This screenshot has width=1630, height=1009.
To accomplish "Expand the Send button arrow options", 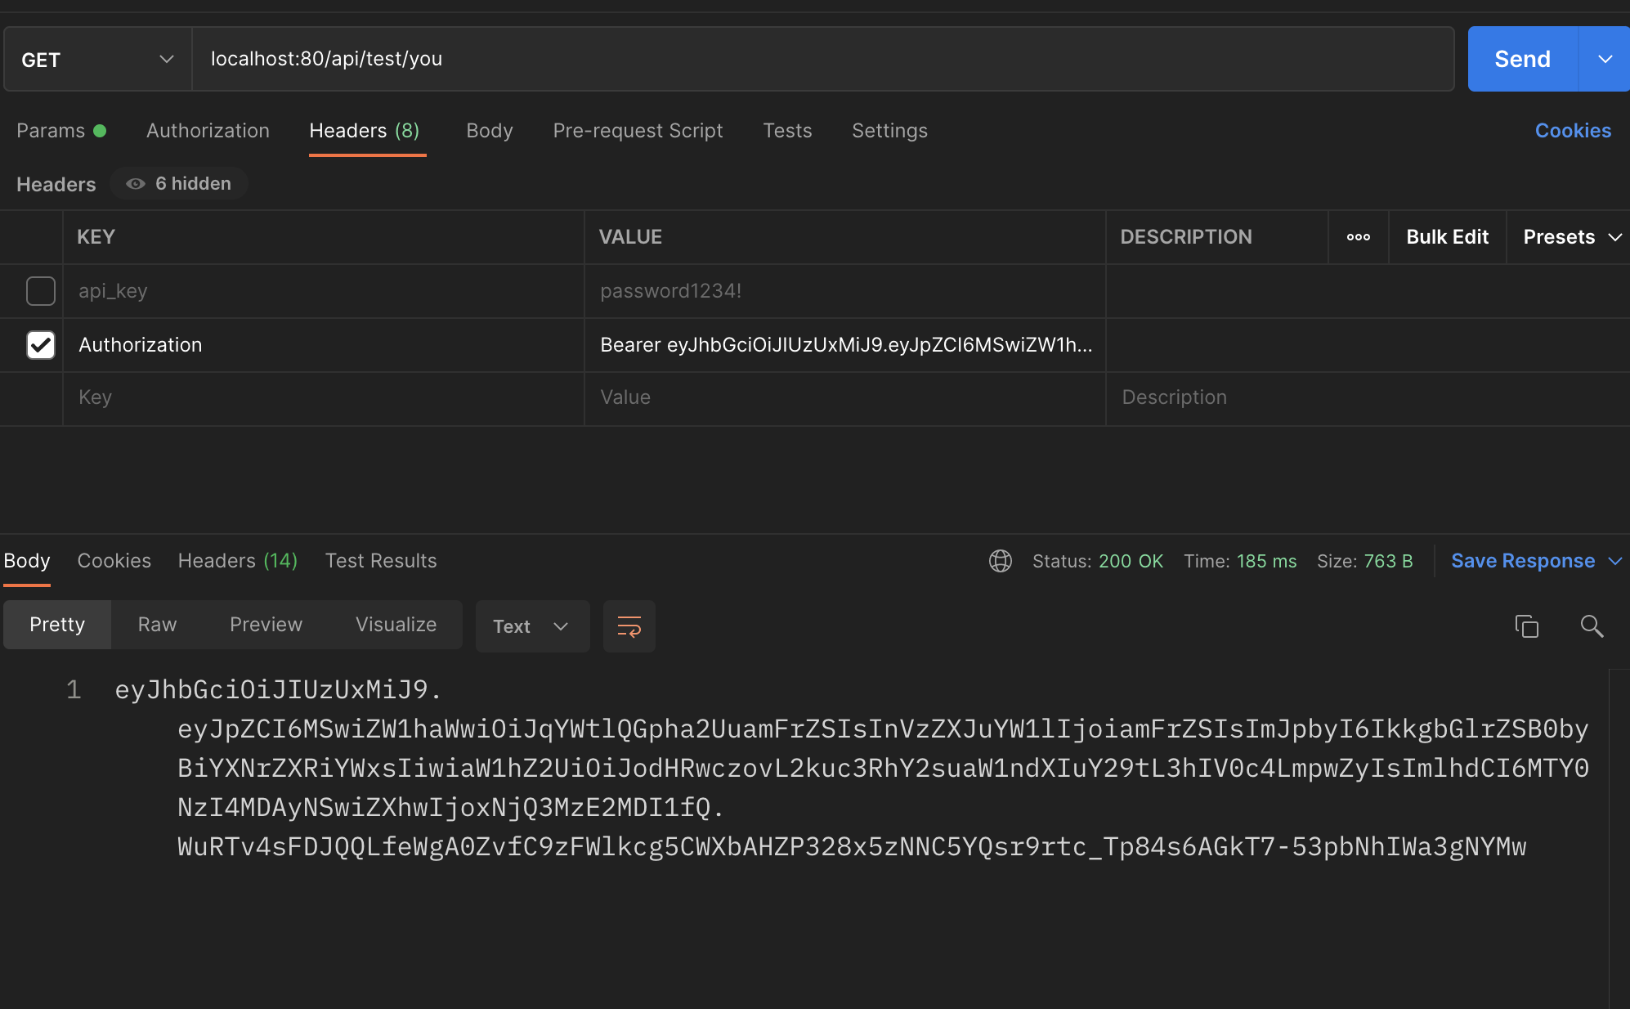I will pyautogui.click(x=1604, y=60).
